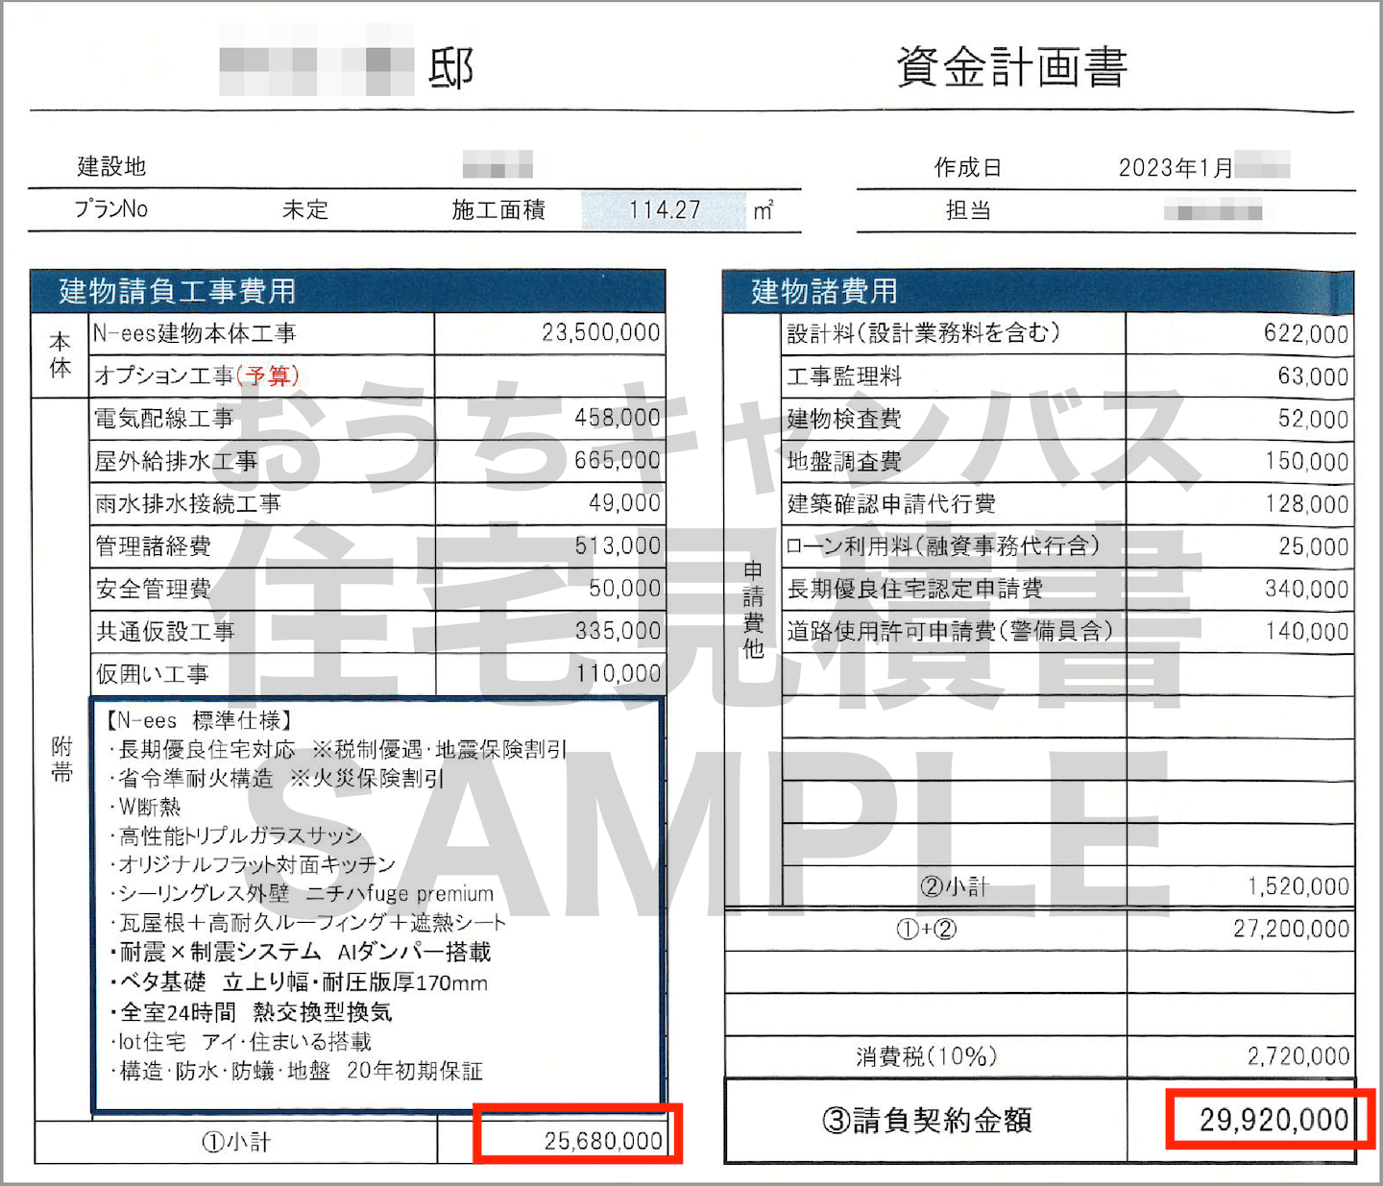Click the 建築確認申請代行費 row label
The image size is (1383, 1186).
pos(891,503)
